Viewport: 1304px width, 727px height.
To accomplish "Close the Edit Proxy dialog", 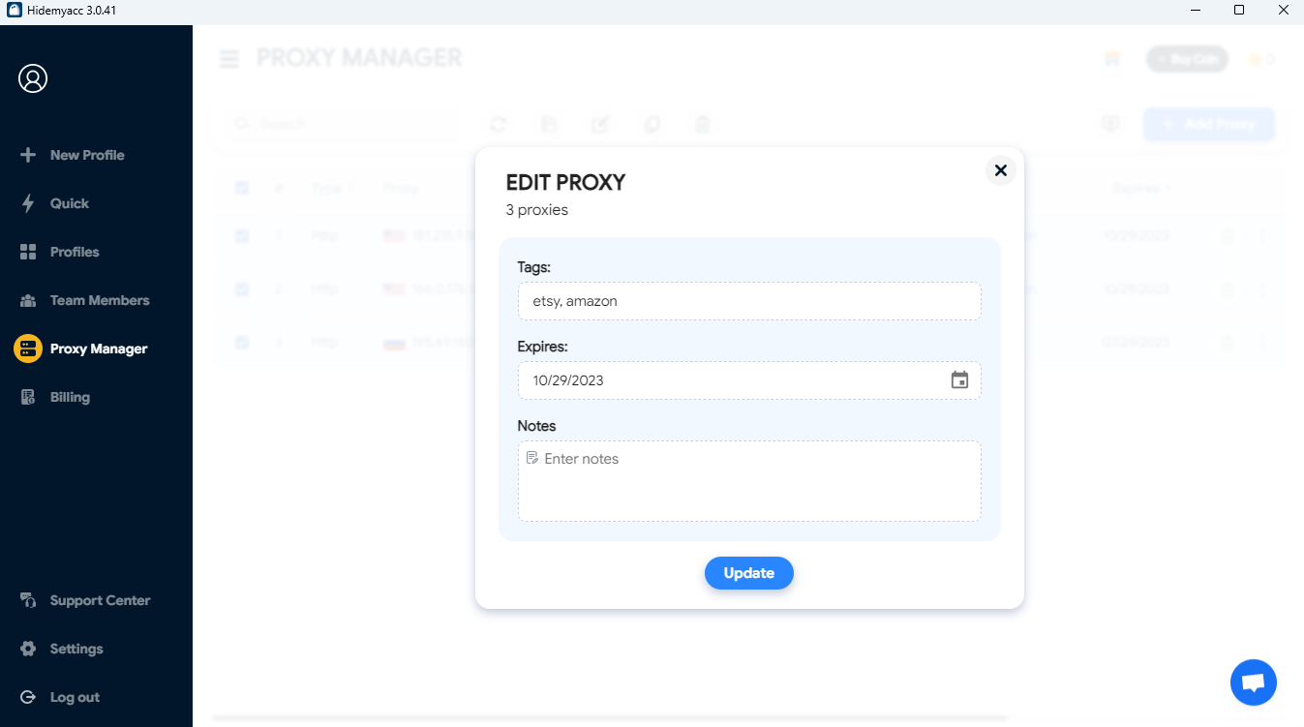I will tap(1000, 170).
